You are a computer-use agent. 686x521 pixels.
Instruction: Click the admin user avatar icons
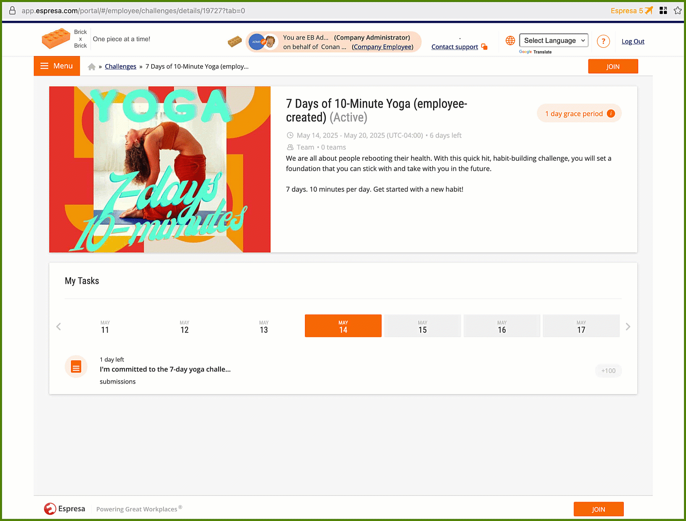[x=263, y=42]
